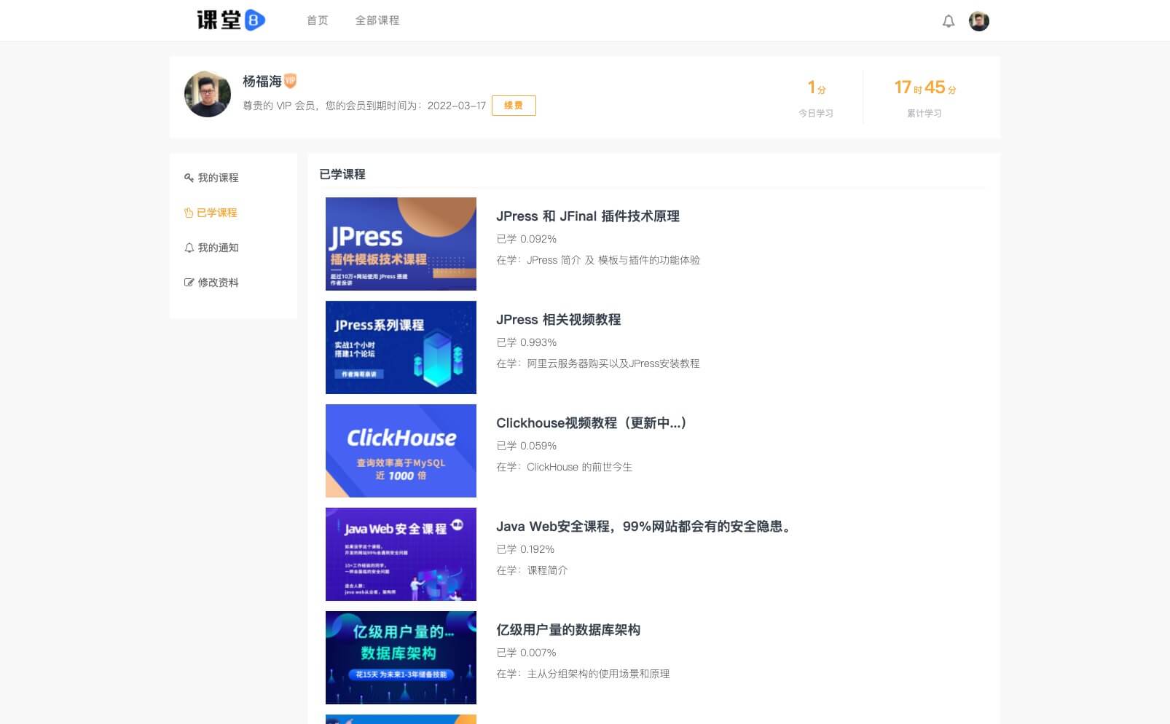Click the 已学课程 section heading
Viewport: 1170px width, 724px height.
pos(342,174)
